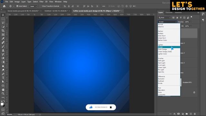Click the fx layer style icon
Viewport: 206px width, 116px height.
click(174, 114)
